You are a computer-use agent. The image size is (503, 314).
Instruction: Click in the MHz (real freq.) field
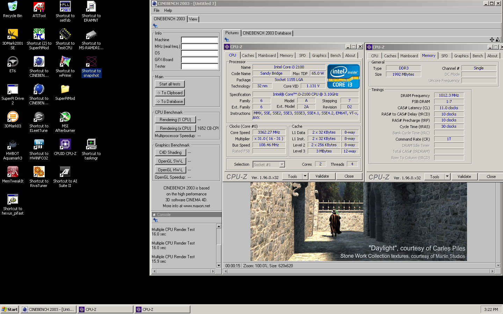[199, 46]
